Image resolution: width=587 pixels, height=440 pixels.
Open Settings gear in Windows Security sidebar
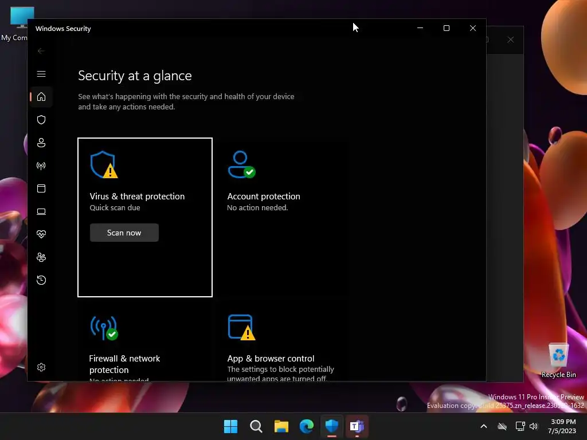41,367
